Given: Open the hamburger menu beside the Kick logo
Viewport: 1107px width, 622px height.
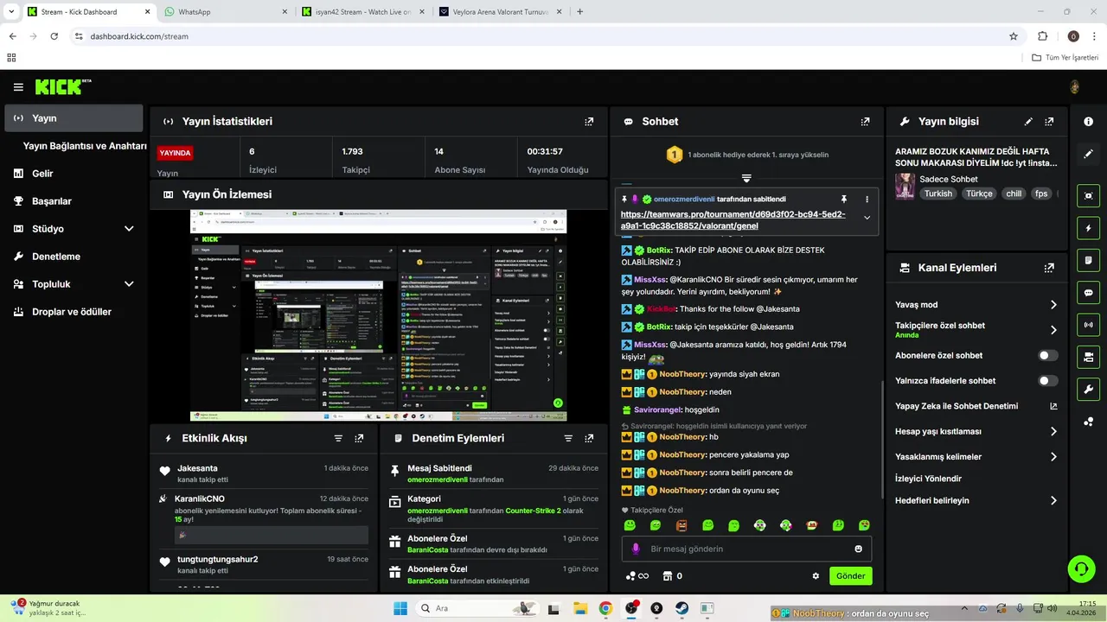Looking at the screenshot, I should tap(18, 87).
